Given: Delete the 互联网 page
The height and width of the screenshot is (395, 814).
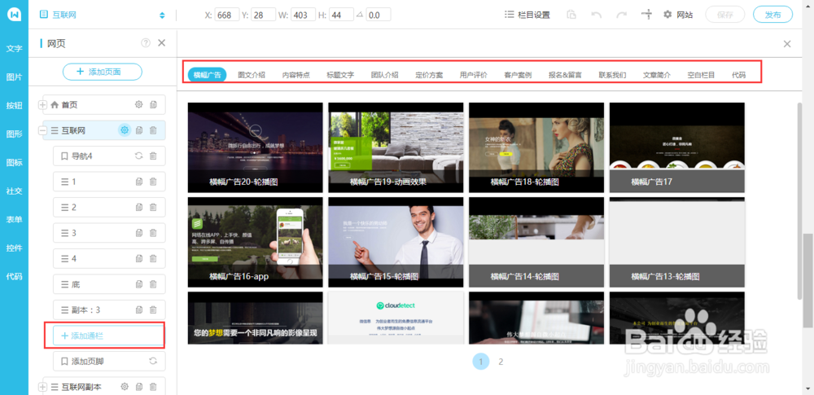Looking at the screenshot, I should coord(153,130).
